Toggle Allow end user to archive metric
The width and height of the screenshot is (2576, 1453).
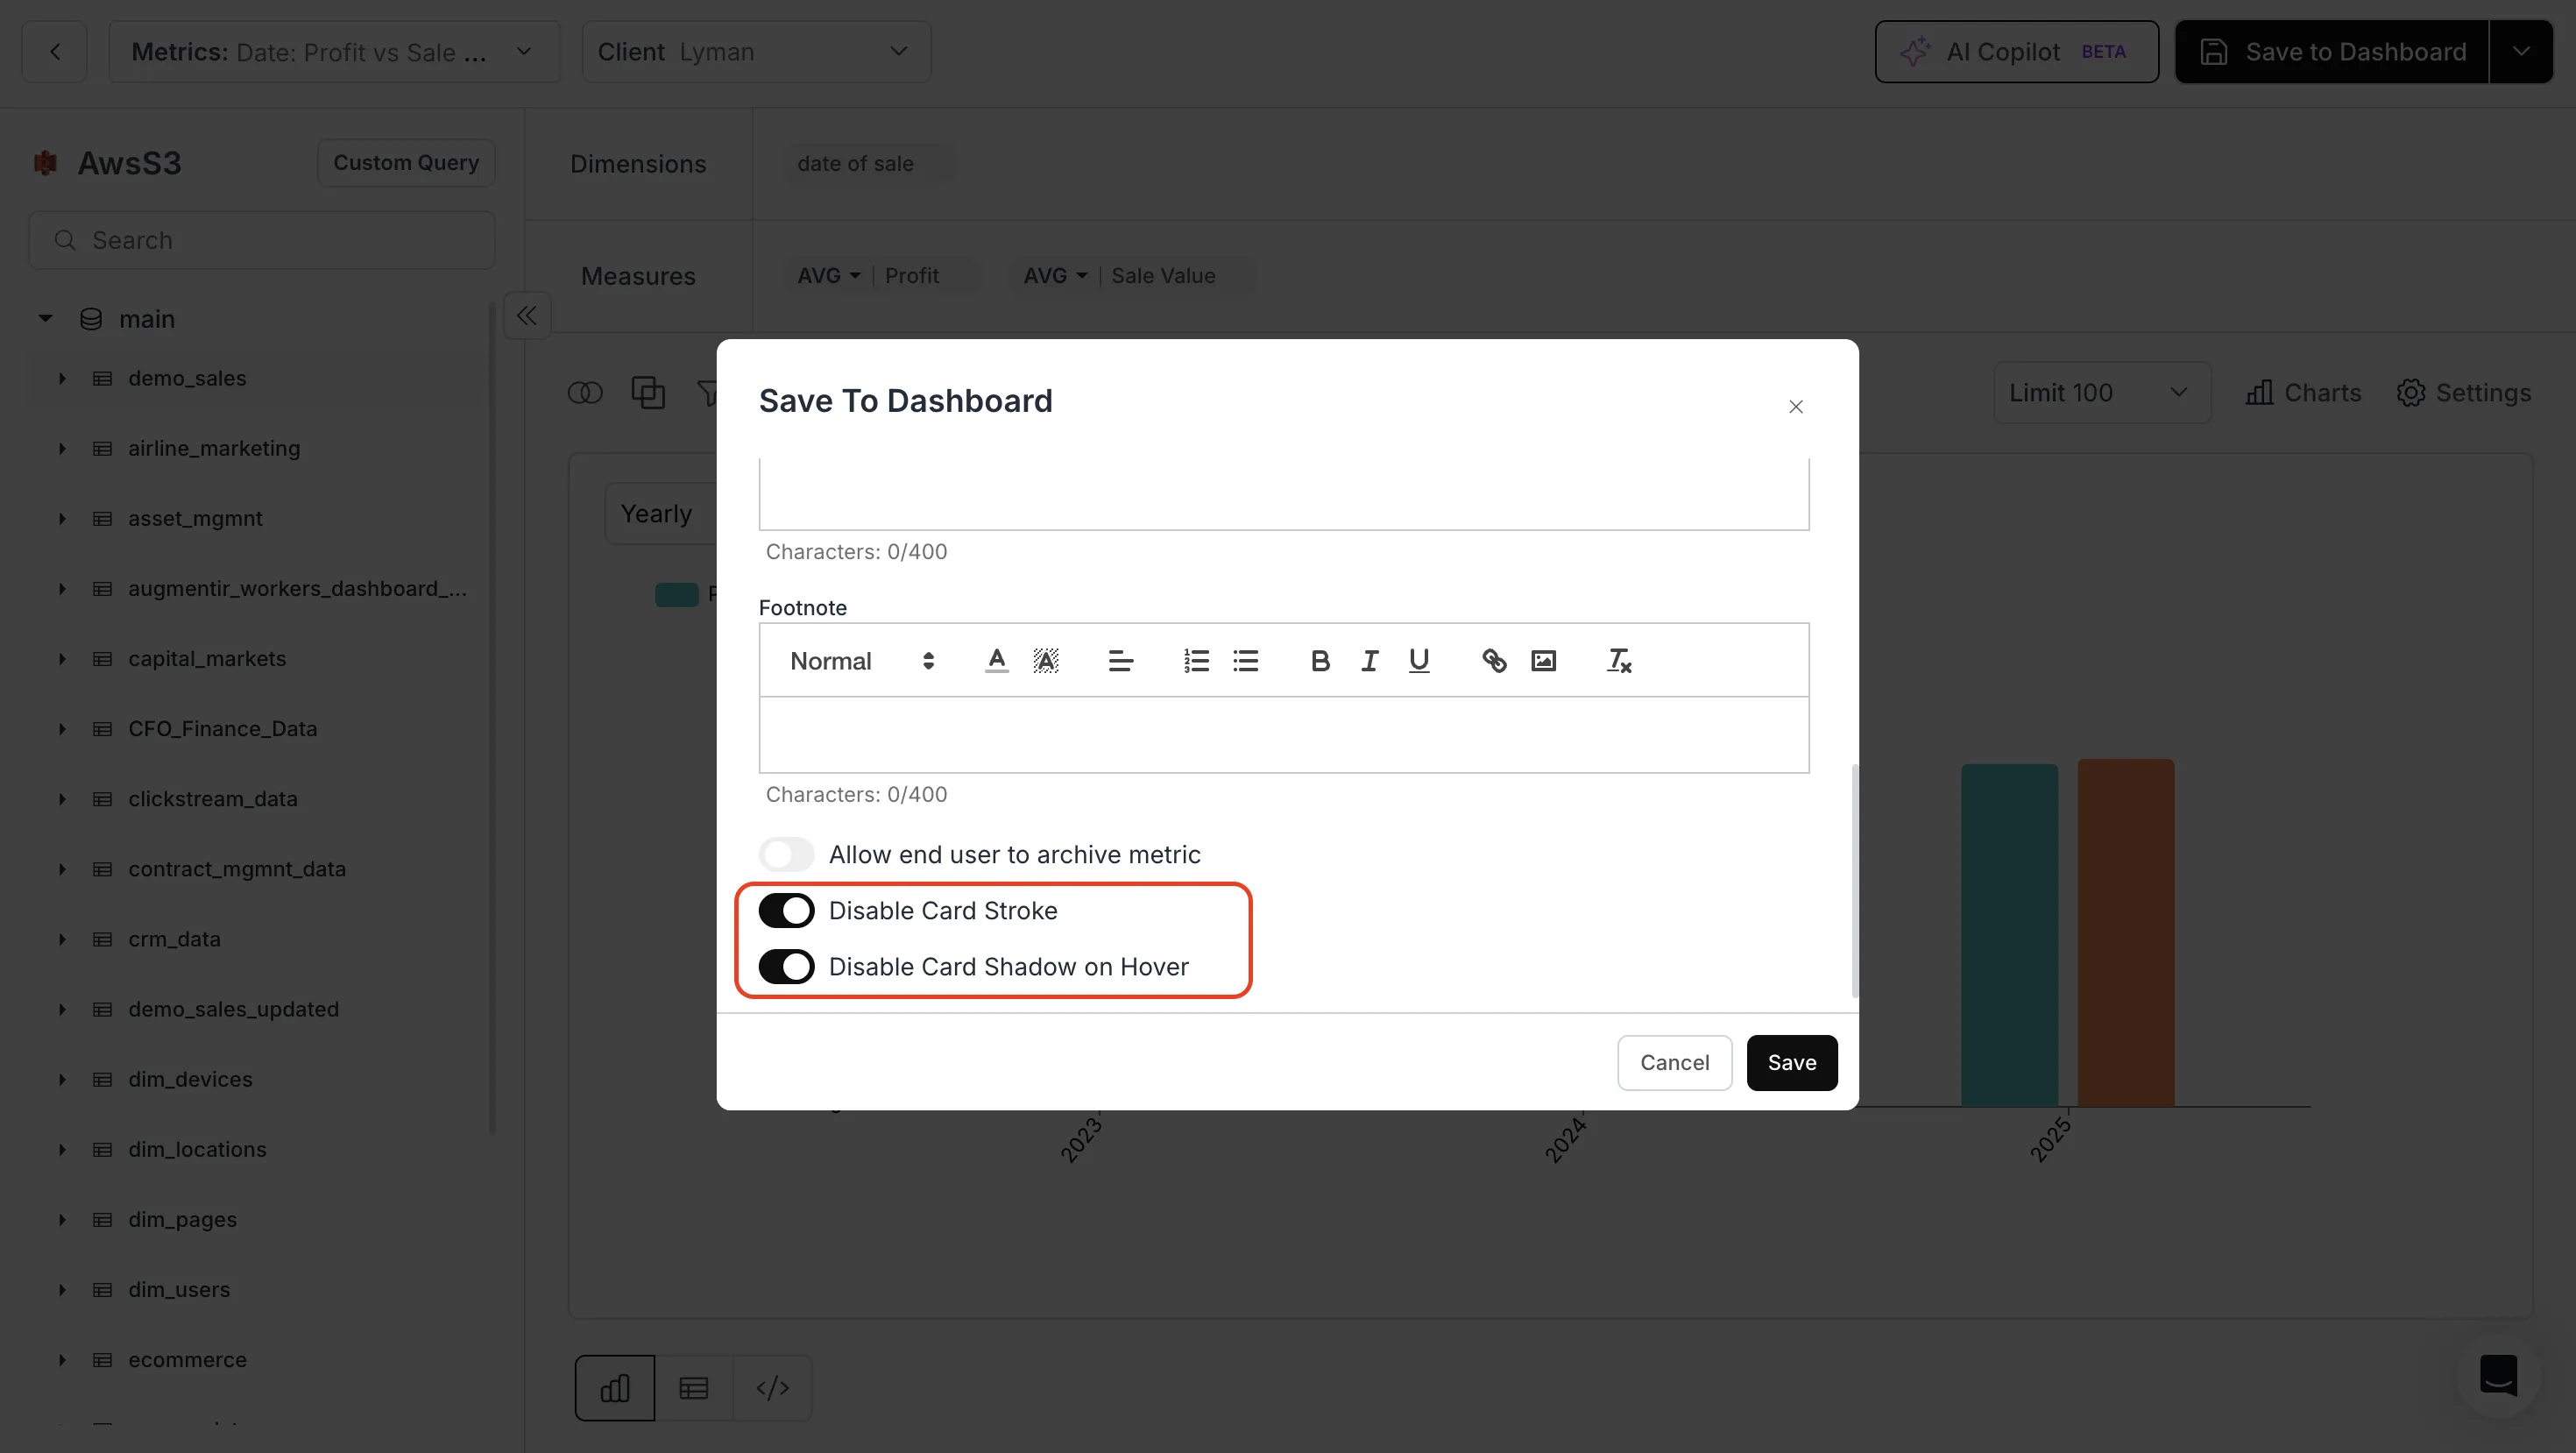click(x=786, y=855)
